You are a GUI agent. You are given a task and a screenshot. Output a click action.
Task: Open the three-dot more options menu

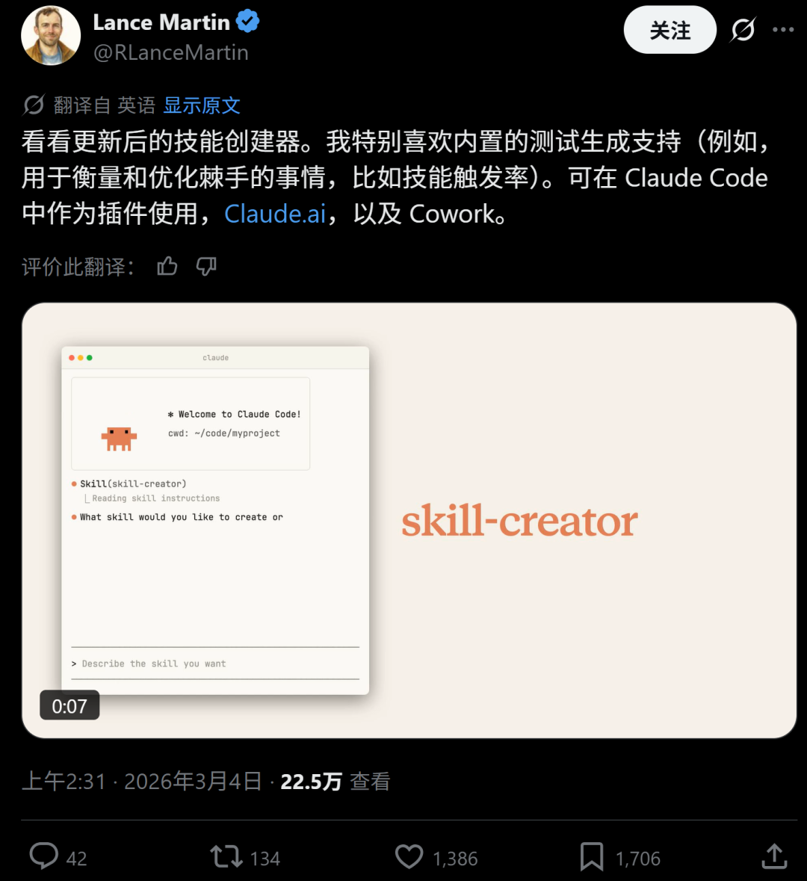click(x=783, y=30)
